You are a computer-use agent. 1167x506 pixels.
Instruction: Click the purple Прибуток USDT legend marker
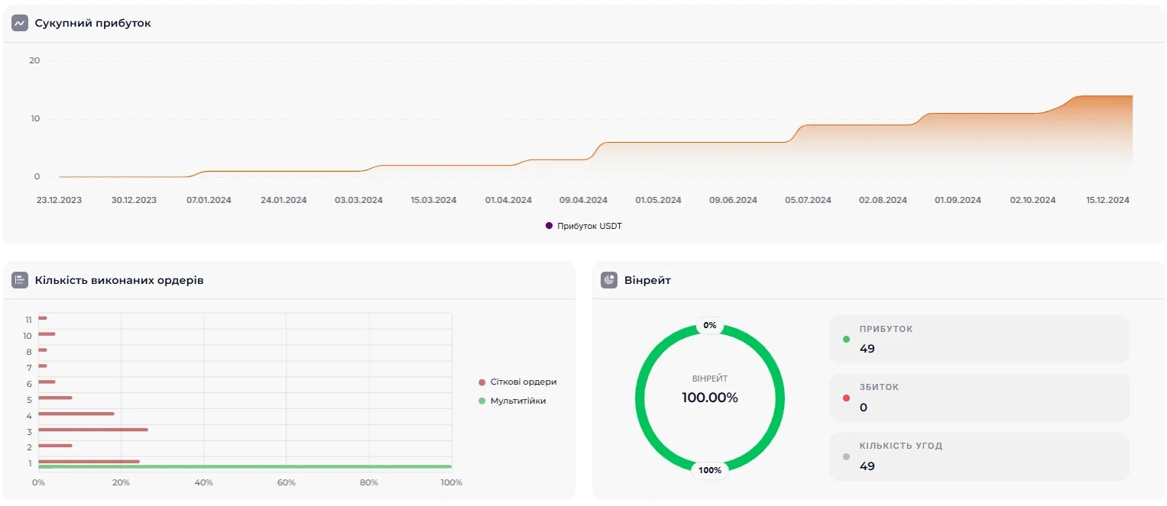[549, 226]
